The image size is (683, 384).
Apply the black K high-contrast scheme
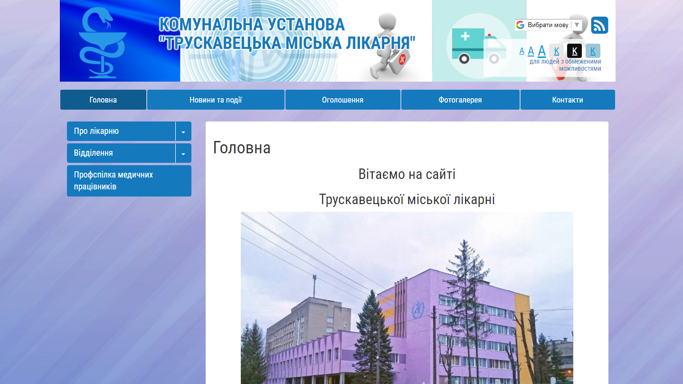pyautogui.click(x=574, y=51)
